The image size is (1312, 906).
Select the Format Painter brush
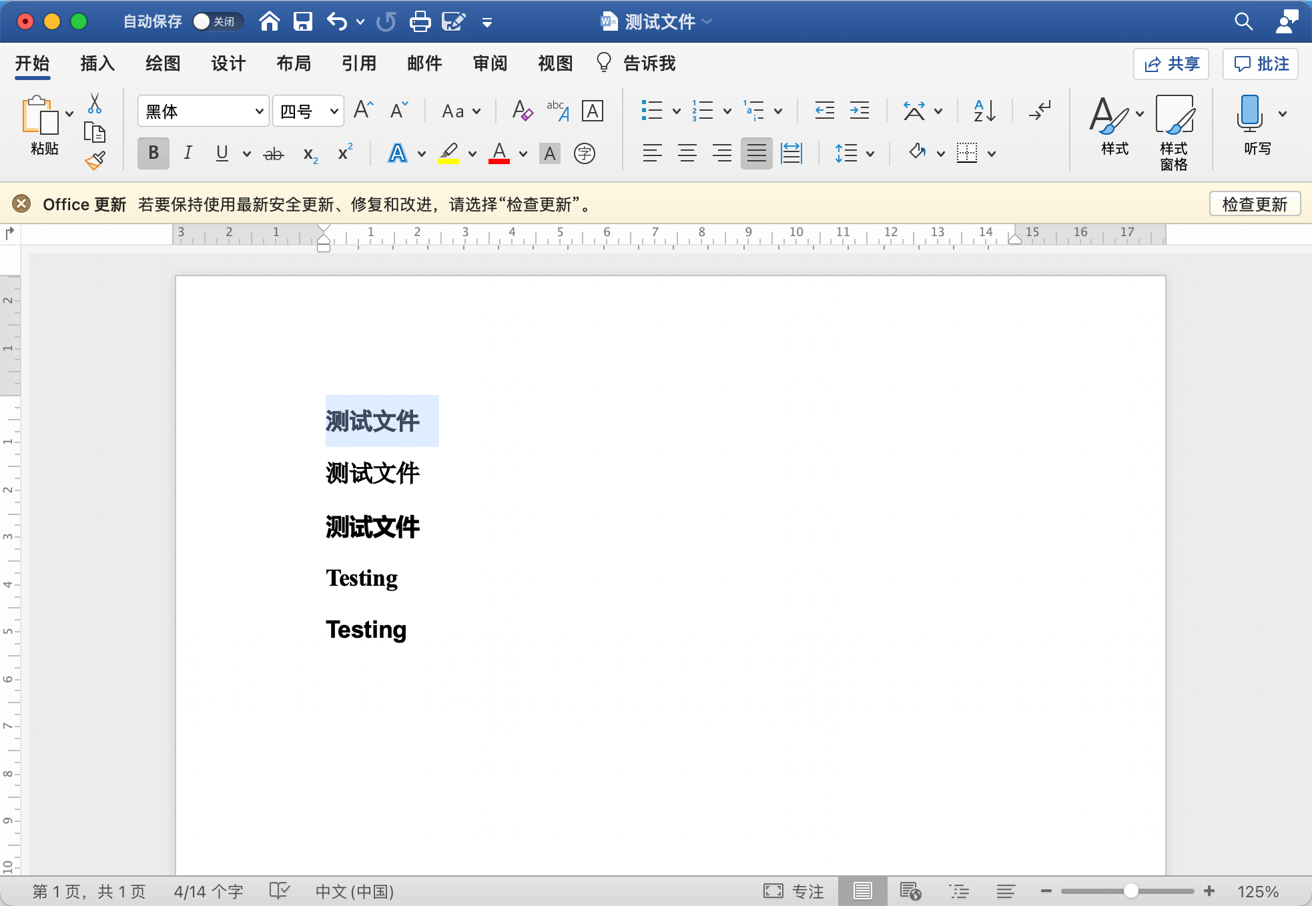point(95,160)
